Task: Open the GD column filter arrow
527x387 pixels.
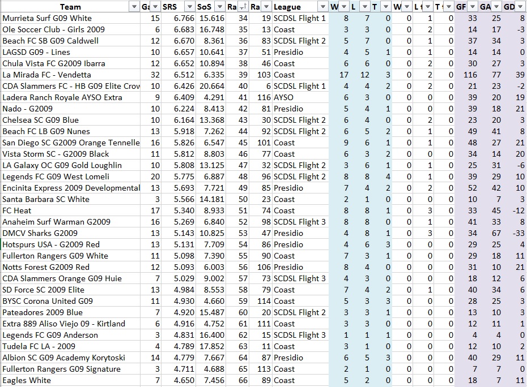Action: point(520,7)
